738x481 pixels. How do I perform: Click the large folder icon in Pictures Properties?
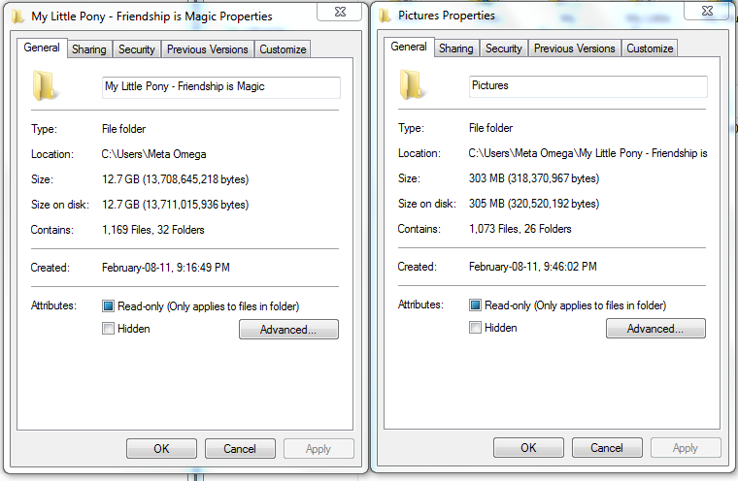[x=413, y=85]
